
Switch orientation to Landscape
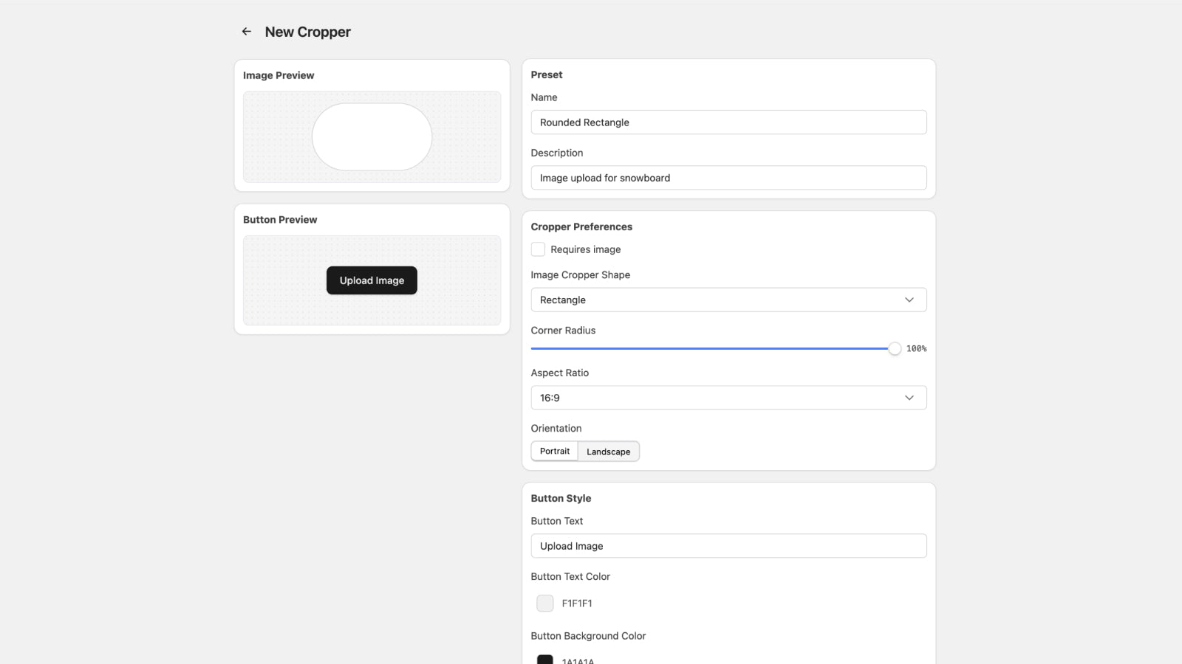608,452
